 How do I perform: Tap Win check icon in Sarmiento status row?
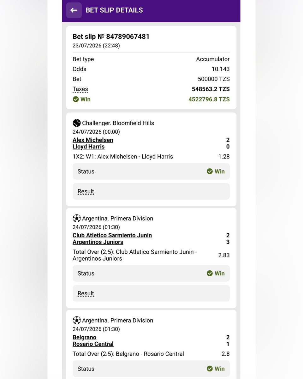click(210, 273)
